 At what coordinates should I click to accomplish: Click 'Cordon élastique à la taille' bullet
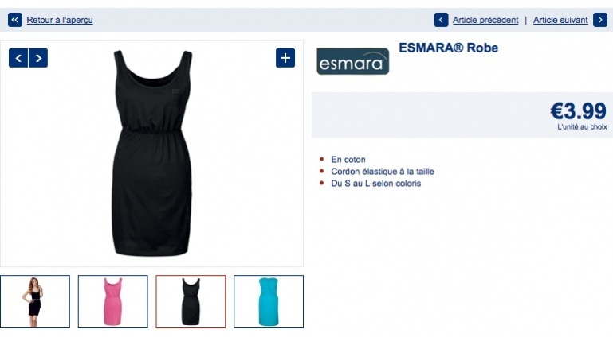pyautogui.click(x=383, y=172)
